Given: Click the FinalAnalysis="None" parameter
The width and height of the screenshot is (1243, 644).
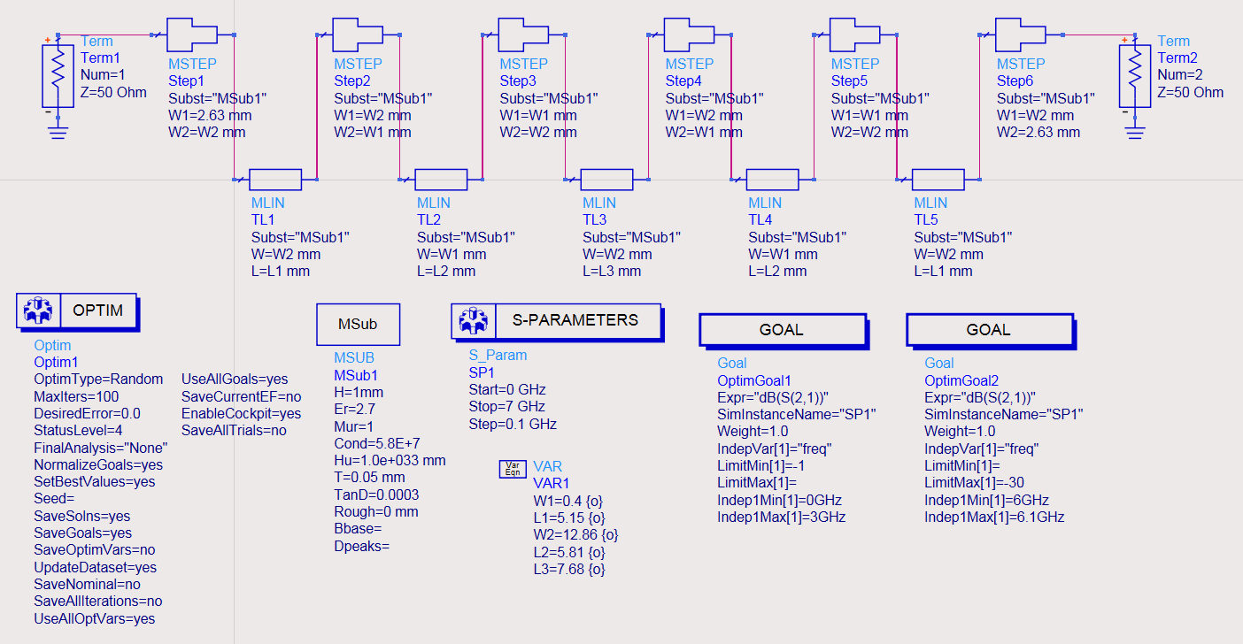Looking at the screenshot, I should (x=100, y=448).
